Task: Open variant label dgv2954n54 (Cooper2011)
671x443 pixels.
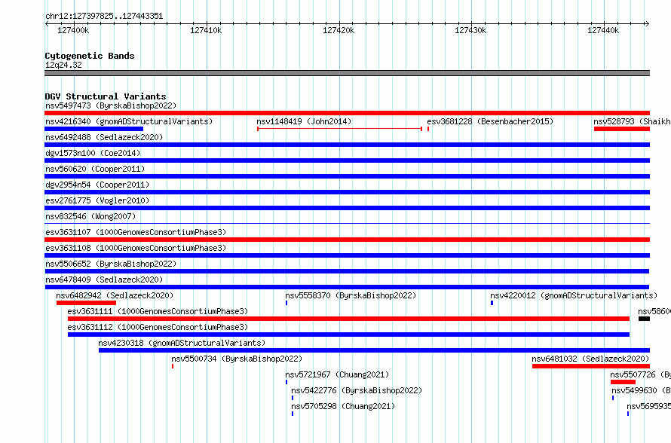Action: pyautogui.click(x=97, y=185)
